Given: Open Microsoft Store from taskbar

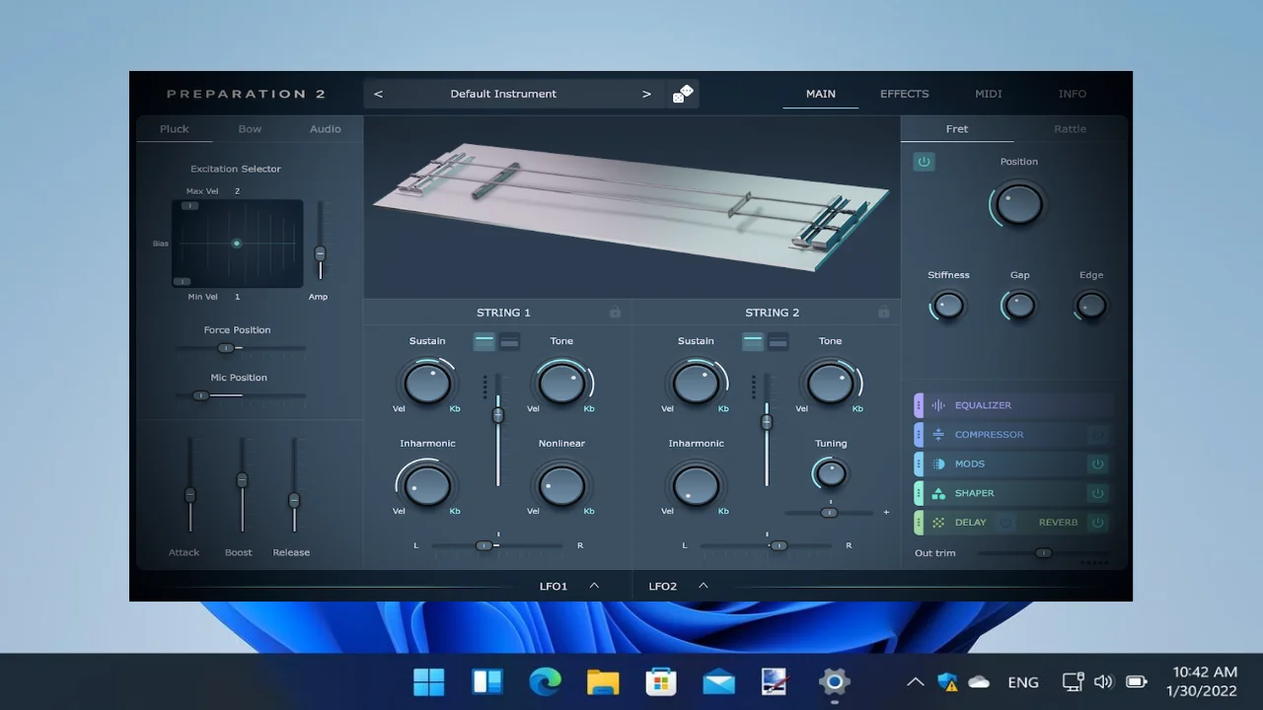Looking at the screenshot, I should (x=660, y=681).
